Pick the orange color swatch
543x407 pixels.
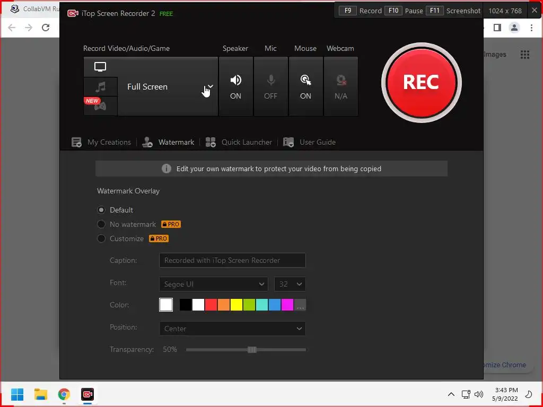pyautogui.click(x=224, y=305)
